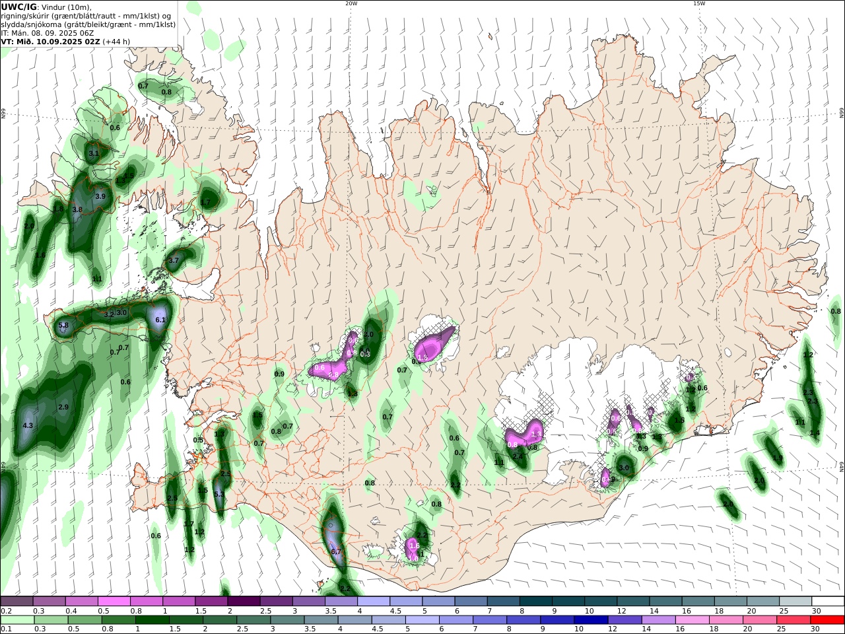Click the deep navy 10–12 swatch in the rain legend row
Viewport: 845px width, 634px height.
click(591, 620)
